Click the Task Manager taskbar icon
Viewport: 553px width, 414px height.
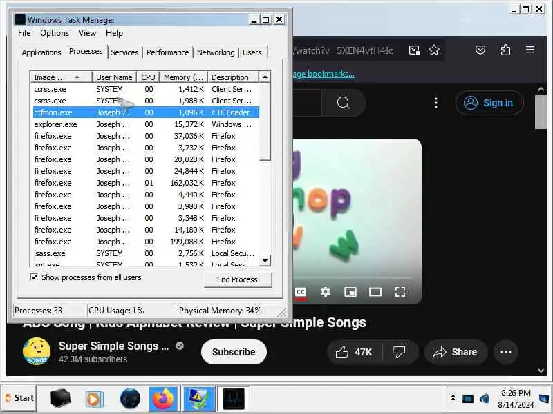tap(234, 399)
